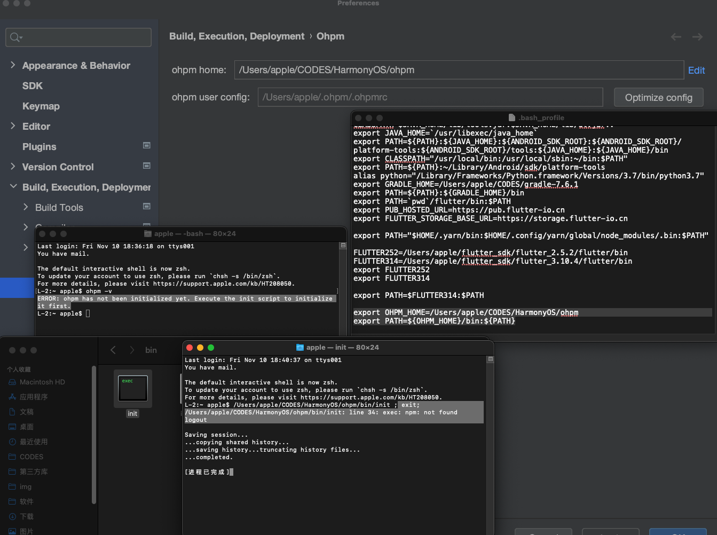Viewport: 717px width, 535px height.
Task: Expand the Appearance & Behavior section
Action: click(x=13, y=65)
